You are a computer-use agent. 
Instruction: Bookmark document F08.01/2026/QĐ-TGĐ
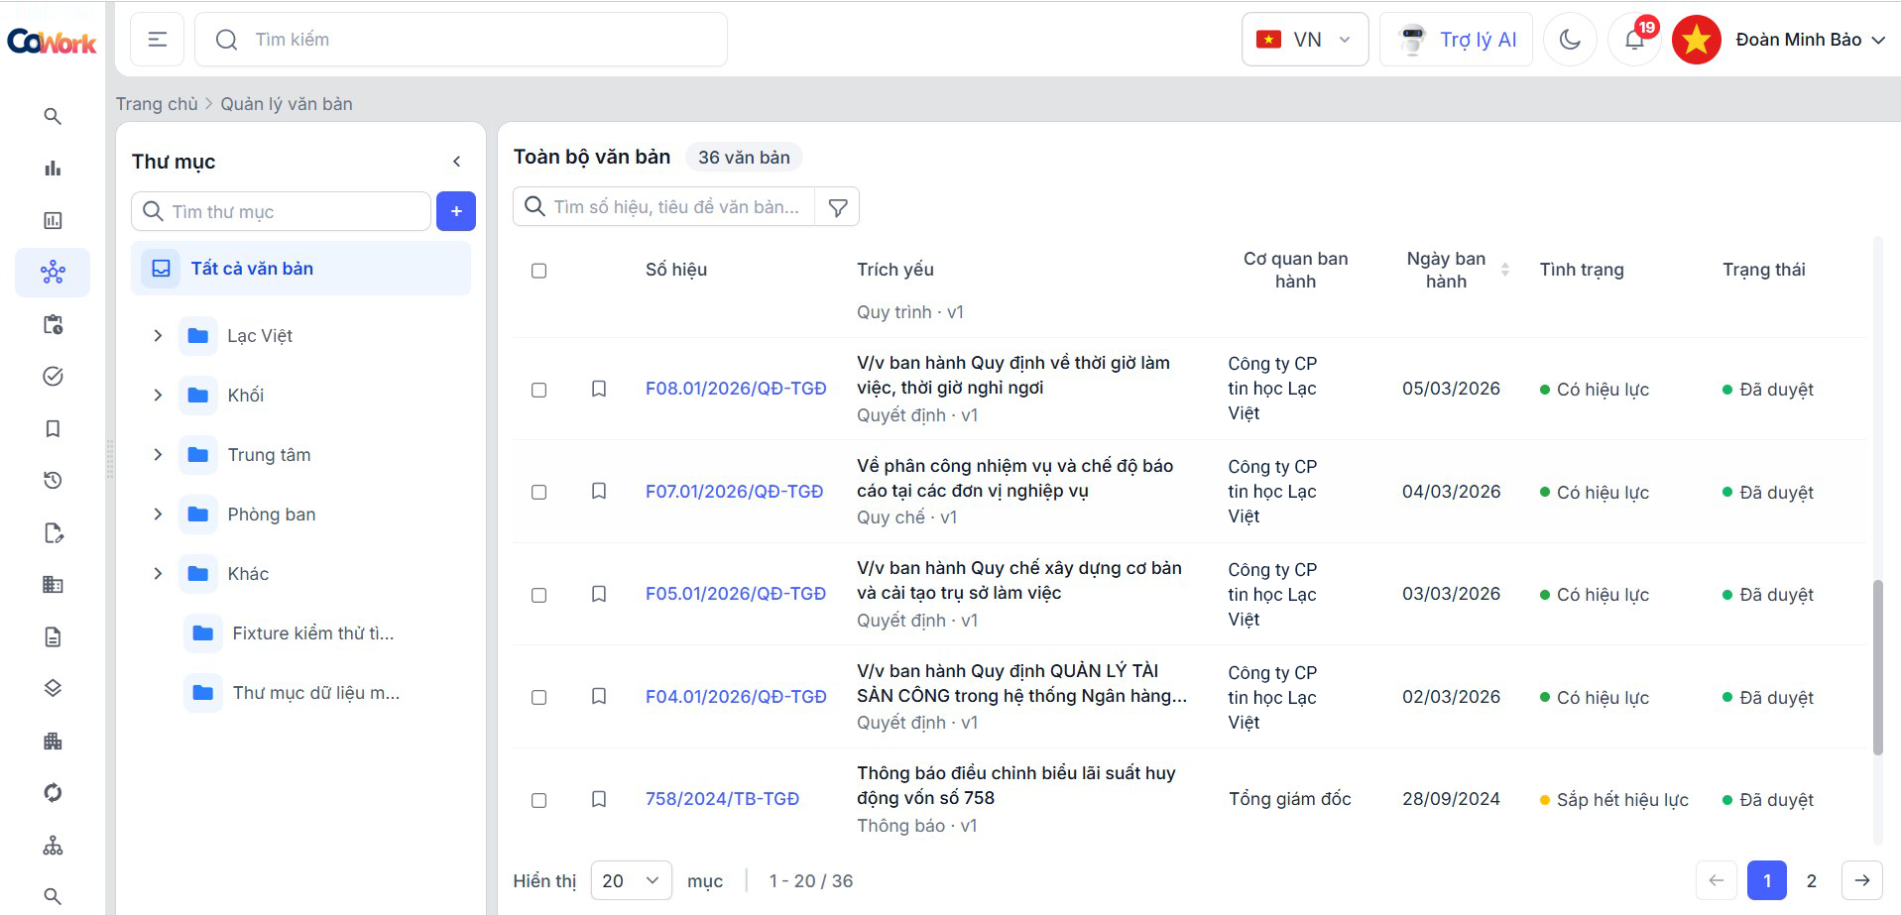click(599, 389)
